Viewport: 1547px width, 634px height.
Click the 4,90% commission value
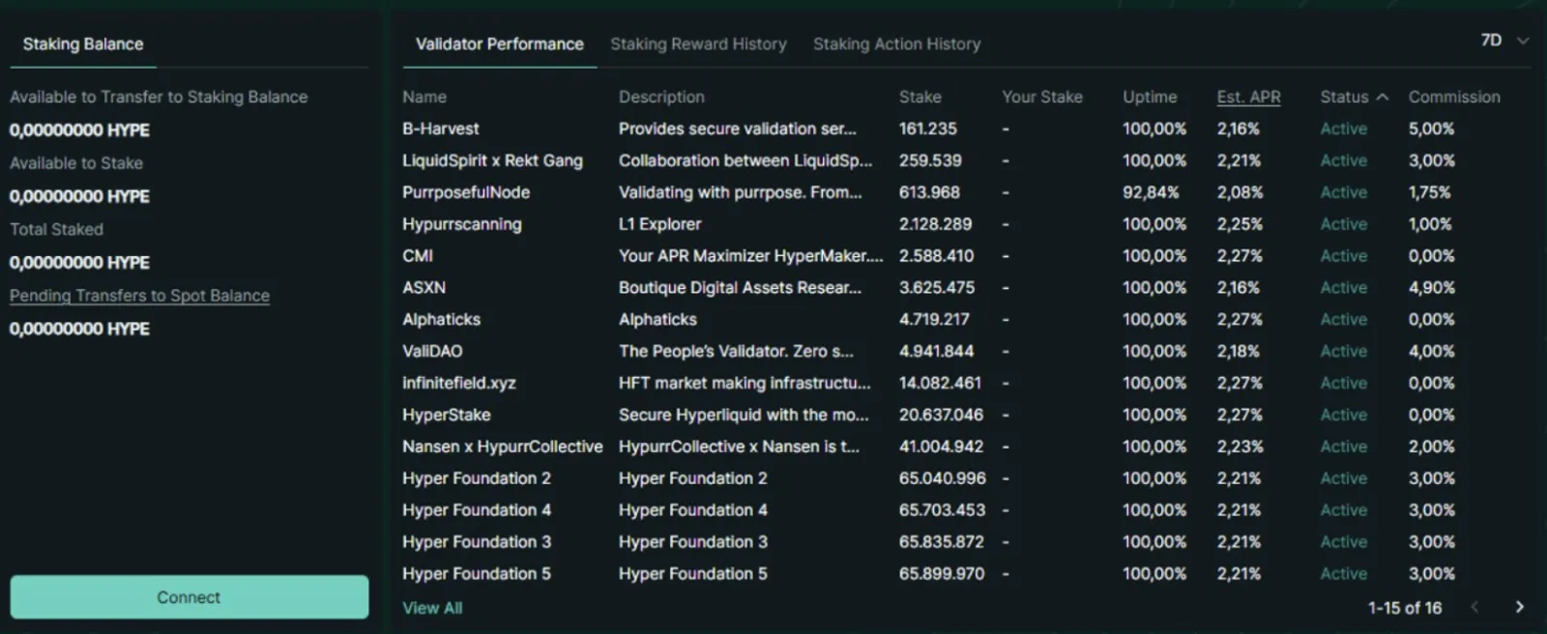click(1431, 288)
